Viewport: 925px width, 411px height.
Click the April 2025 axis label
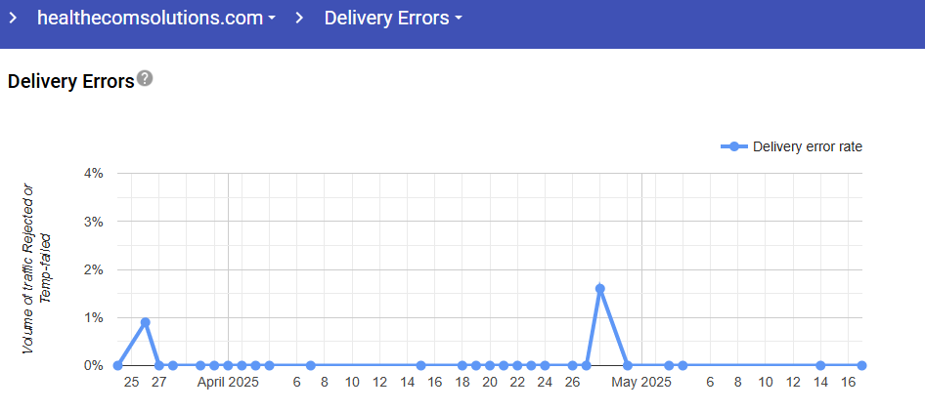point(228,383)
